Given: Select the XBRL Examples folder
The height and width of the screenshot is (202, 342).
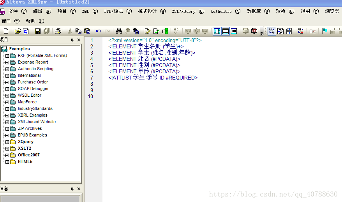Looking at the screenshot, I should click(x=32, y=115).
